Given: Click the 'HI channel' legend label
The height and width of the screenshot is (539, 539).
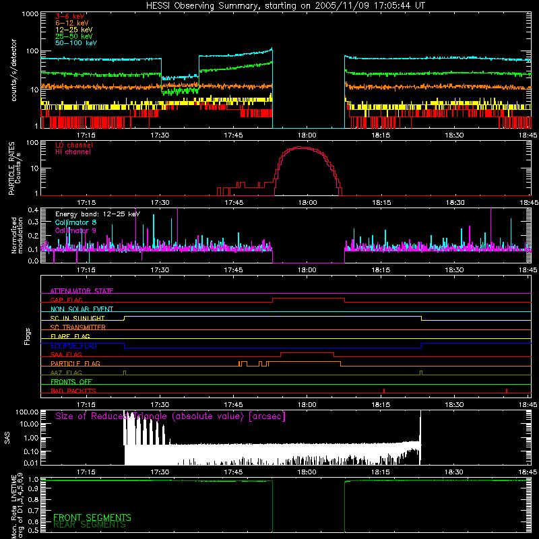Looking at the screenshot, I should coord(73,152).
